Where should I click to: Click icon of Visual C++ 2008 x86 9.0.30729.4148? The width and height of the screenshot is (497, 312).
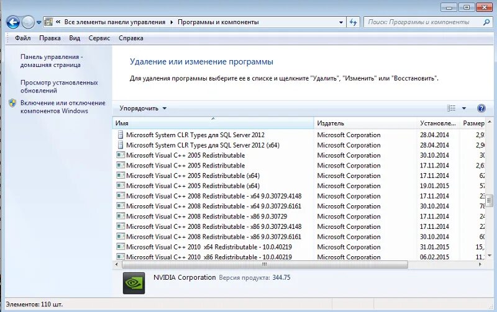(x=121, y=226)
